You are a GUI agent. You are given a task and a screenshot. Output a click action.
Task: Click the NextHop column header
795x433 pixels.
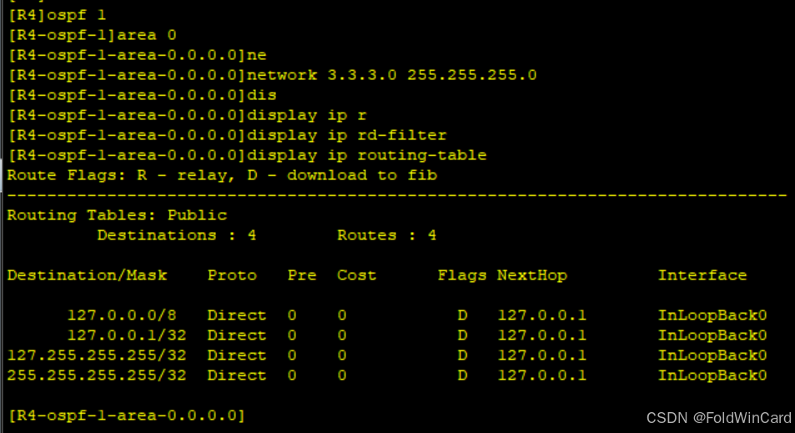coord(532,275)
